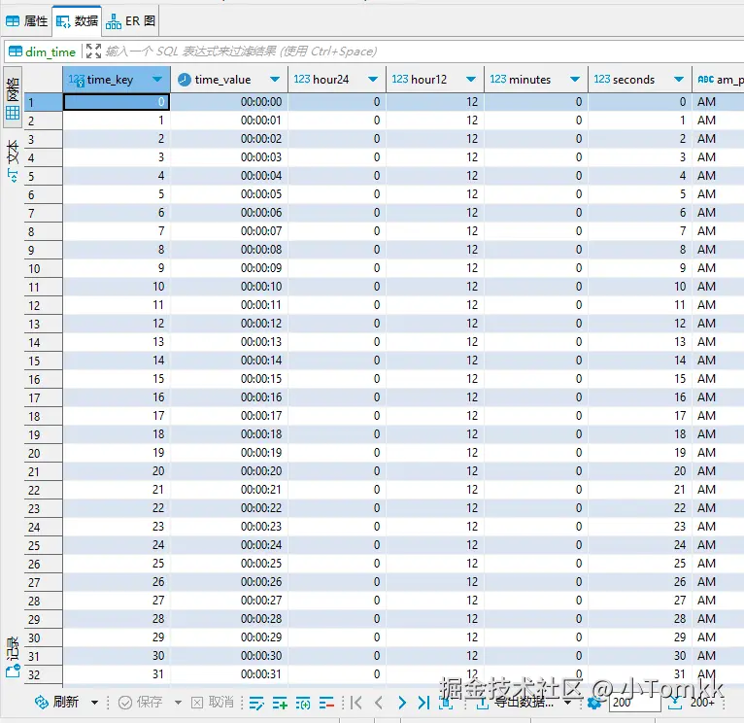Open hour12 column filter dropdown
Image resolution: width=744 pixels, height=723 pixels.
pos(471,80)
